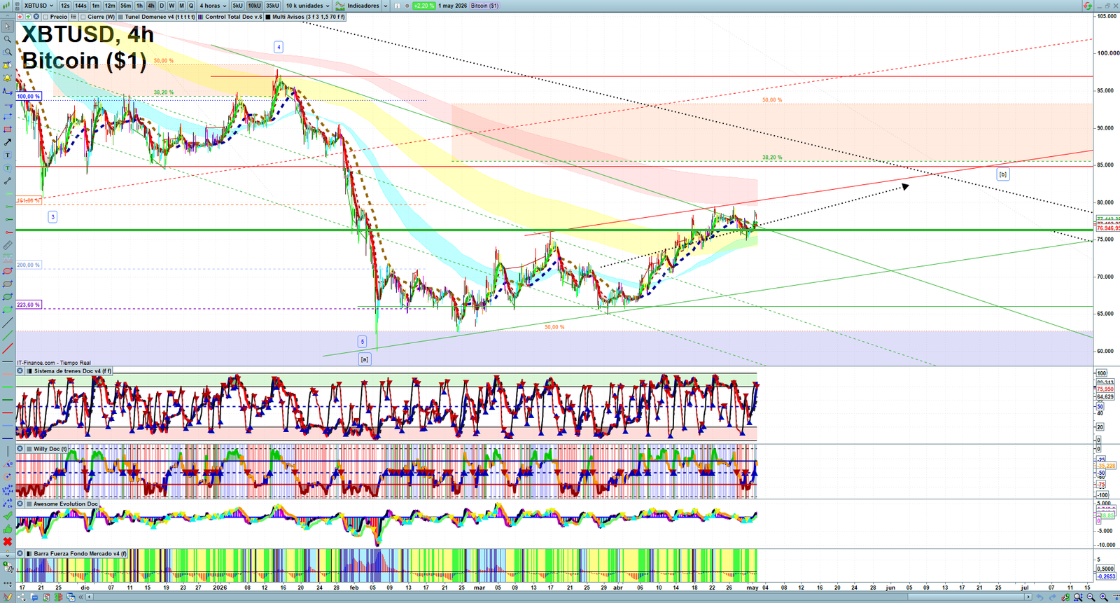Select the red rectangle drawing tool
Image resolution: width=1120 pixels, height=603 pixels.
[x=8, y=130]
